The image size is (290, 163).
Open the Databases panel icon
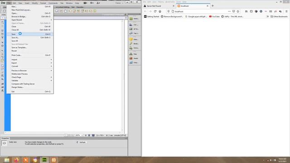(134, 39)
